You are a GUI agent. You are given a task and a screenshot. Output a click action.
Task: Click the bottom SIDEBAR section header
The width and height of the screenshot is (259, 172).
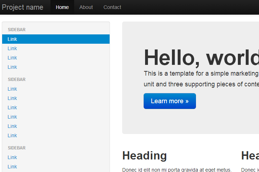pos(17,148)
